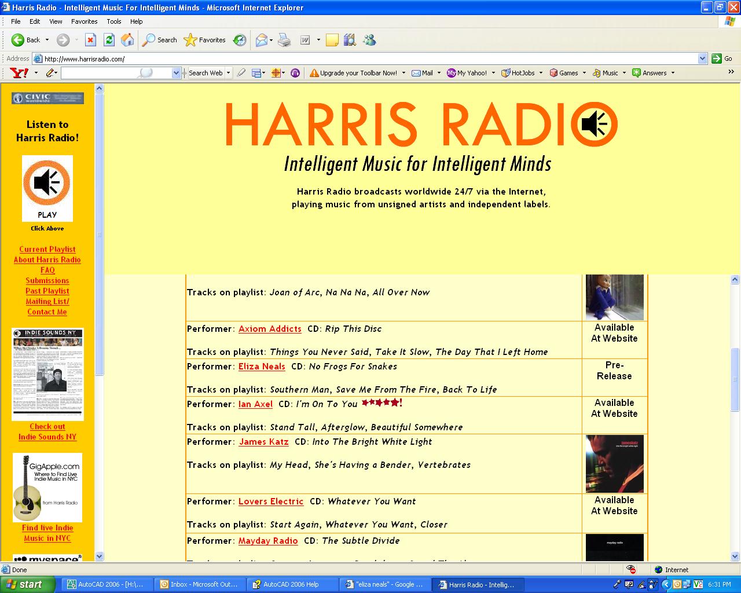
Task: Follow the Lovers Electric performer link
Action: [271, 502]
